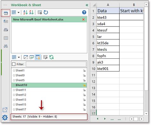Sort workbooks descending Z to A

(32, 12)
